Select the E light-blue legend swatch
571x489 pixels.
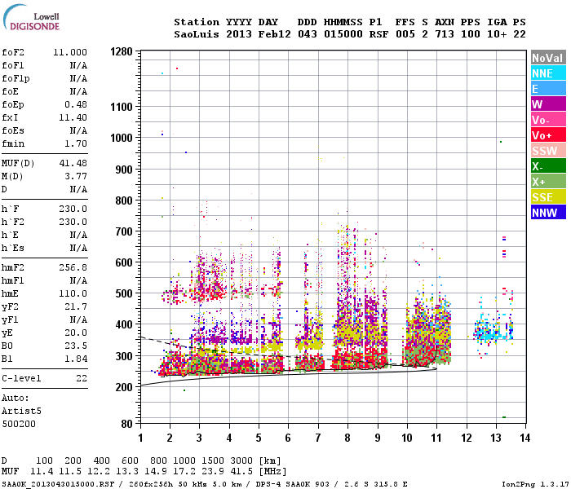(x=548, y=89)
